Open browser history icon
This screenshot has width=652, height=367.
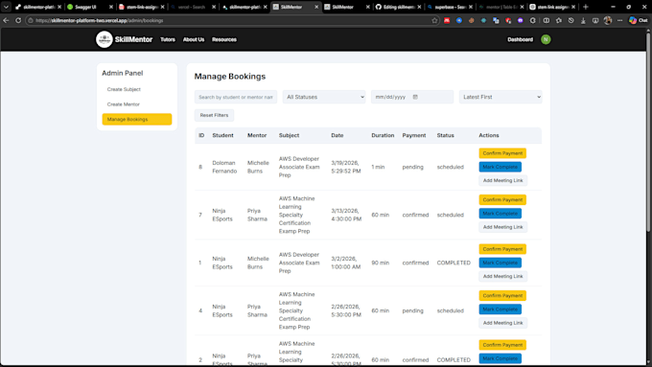click(570, 20)
